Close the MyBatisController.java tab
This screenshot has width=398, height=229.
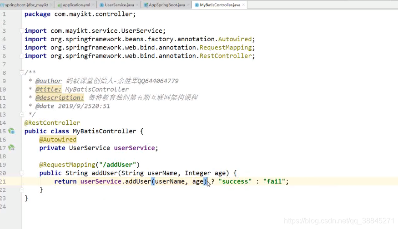pyautogui.click(x=243, y=5)
